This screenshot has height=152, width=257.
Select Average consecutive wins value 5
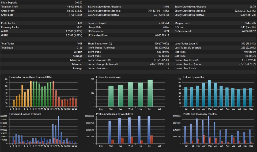tap(168, 68)
